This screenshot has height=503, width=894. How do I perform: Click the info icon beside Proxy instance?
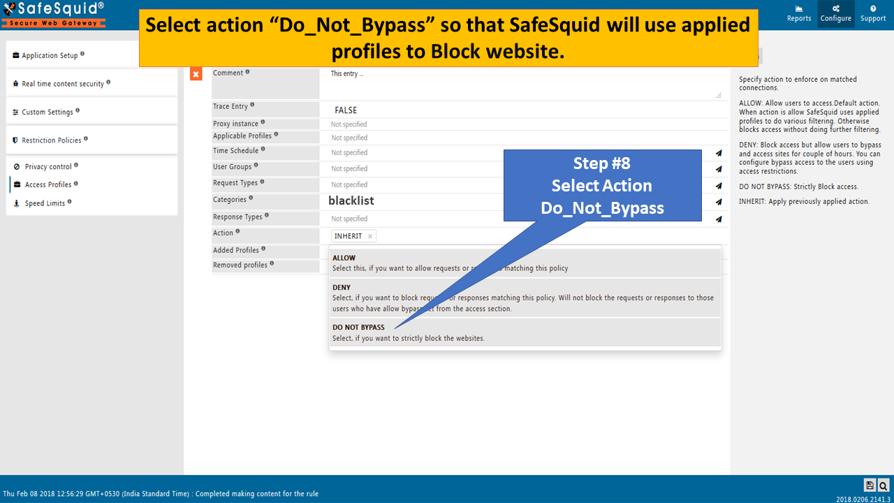click(263, 122)
